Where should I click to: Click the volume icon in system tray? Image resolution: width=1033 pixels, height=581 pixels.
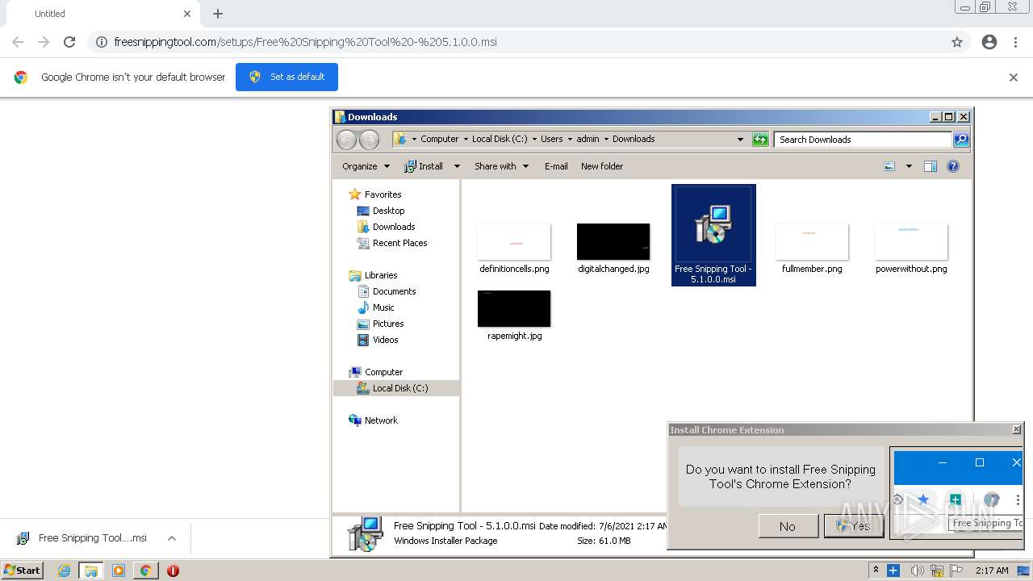(x=917, y=571)
